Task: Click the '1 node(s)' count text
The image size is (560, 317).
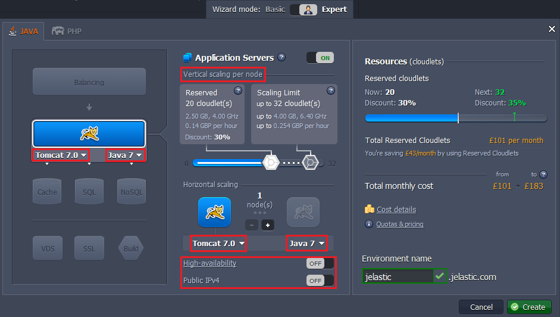Action: click(259, 200)
